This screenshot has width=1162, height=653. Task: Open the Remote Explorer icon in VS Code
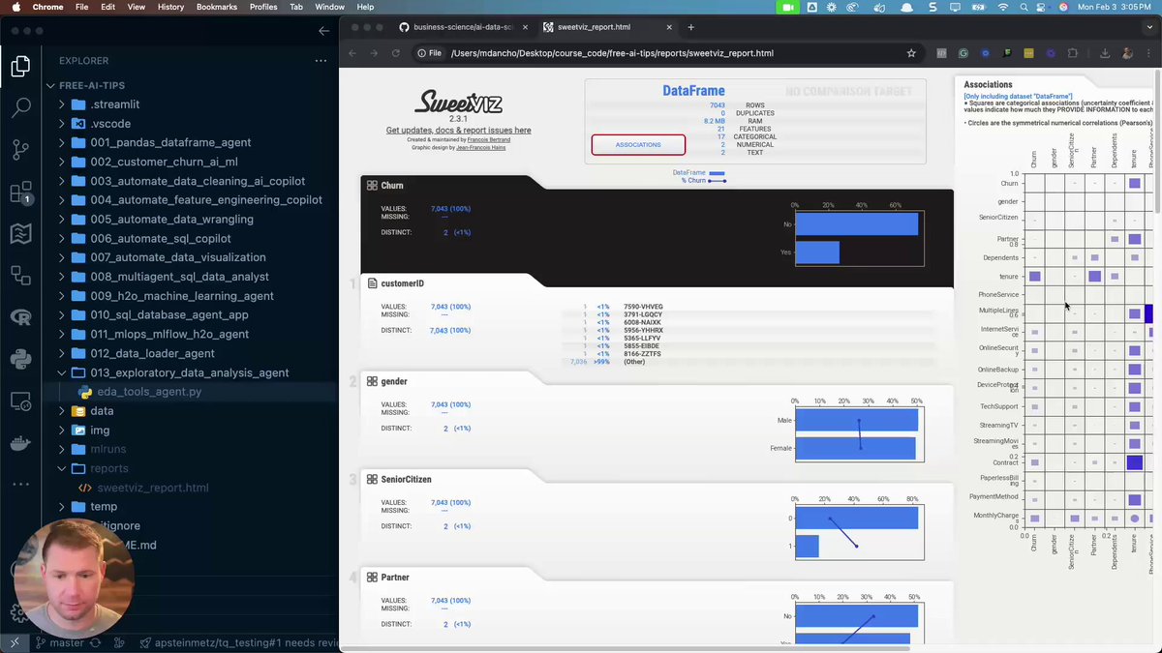pos(20,401)
